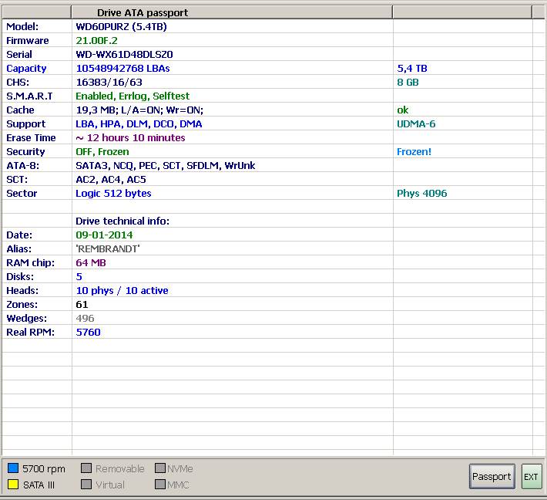Screen dimensions: 547x500
Task: Select the Wedges value 496
Action: point(85,319)
